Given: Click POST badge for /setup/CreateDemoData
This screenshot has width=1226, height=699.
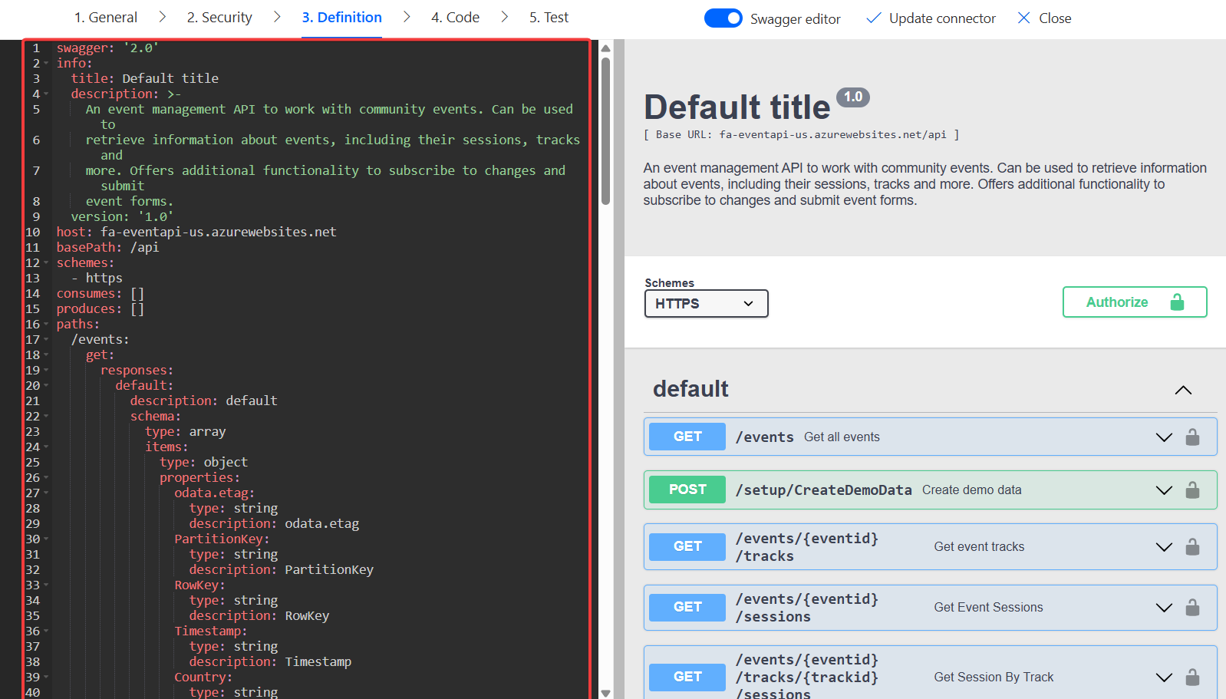Looking at the screenshot, I should (687, 490).
